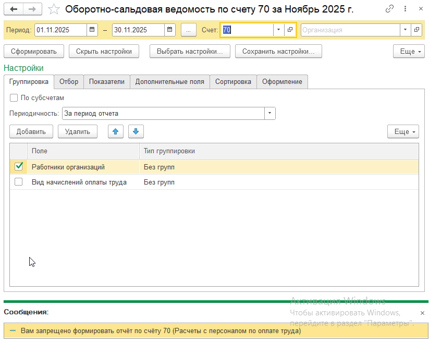Uncheck the Работники организаций checkbox
The image size is (429, 343).
[x=19, y=167]
